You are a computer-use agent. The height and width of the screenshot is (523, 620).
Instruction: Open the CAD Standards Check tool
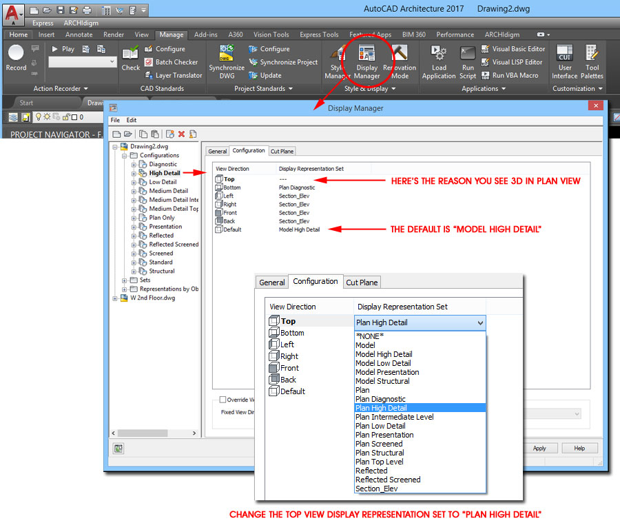point(130,58)
